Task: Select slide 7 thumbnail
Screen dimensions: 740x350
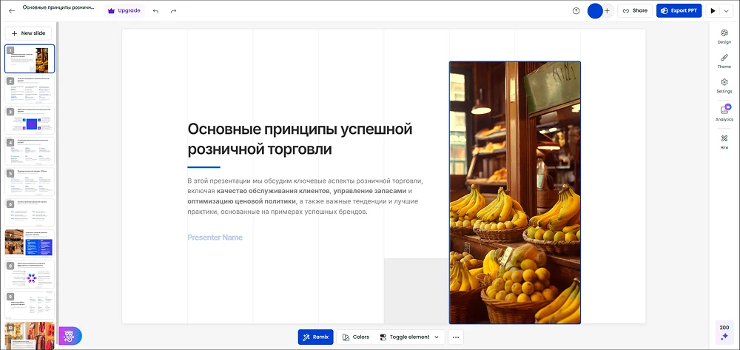Action: 30,243
